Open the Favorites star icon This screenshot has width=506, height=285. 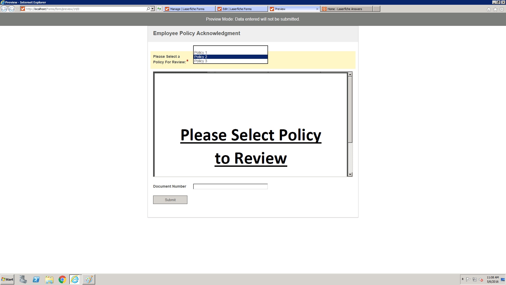pyautogui.click(x=495, y=9)
